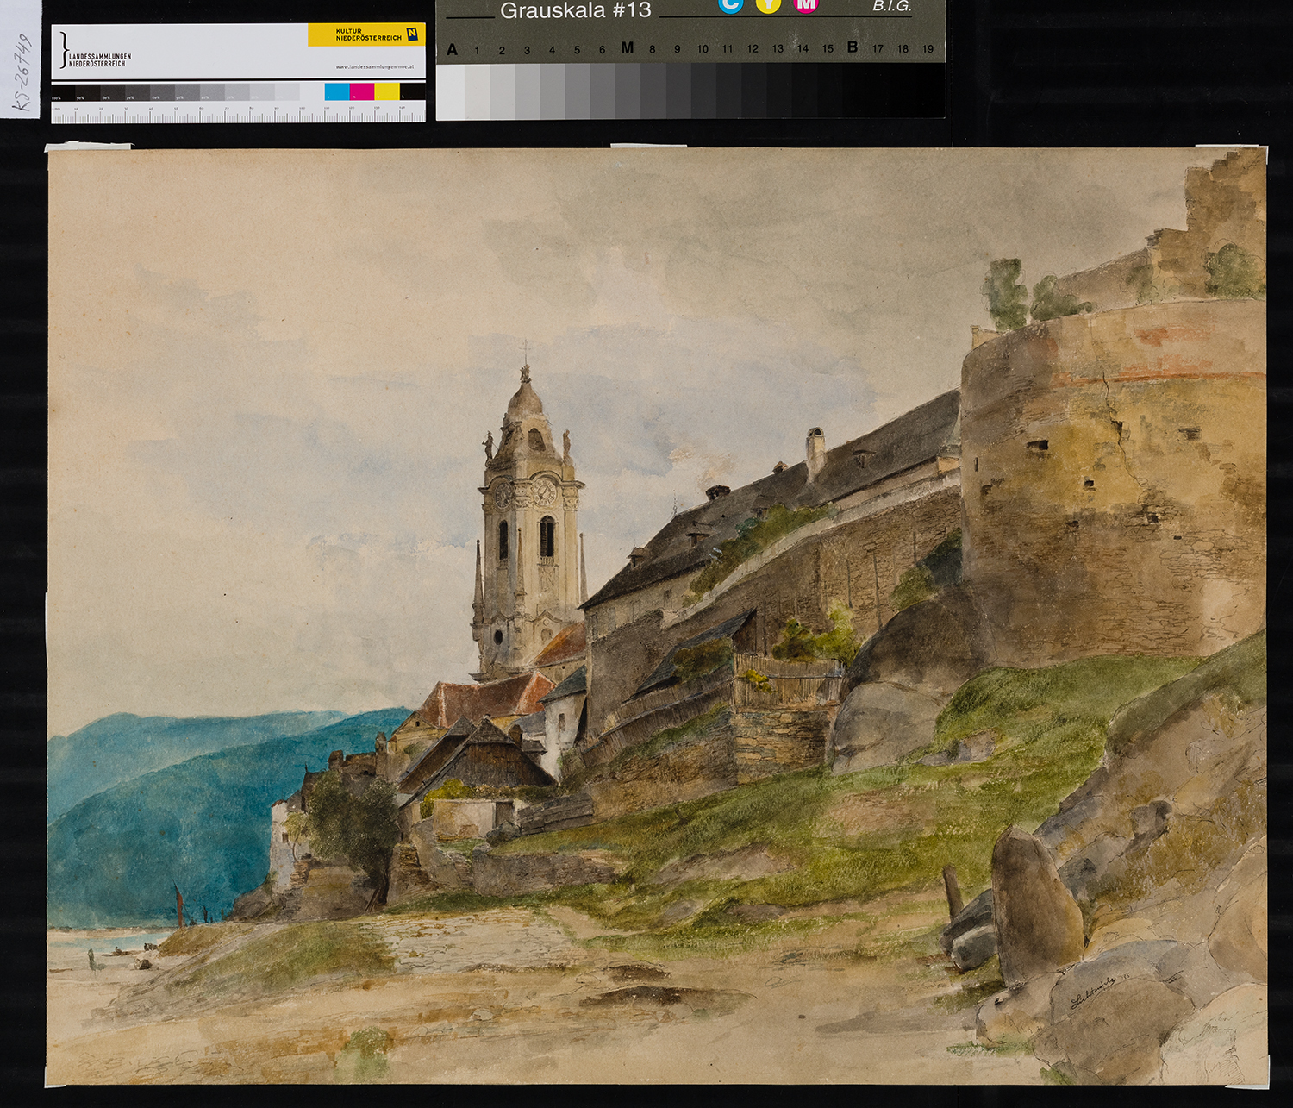This screenshot has width=1293, height=1108.
Task: Select the gray patch labeled A
Action: (x=451, y=91)
